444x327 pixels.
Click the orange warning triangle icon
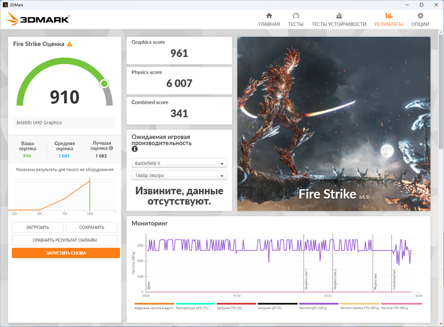coord(69,44)
